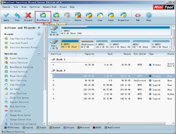176x134 pixels.
Task: Collapse the Wizards section
Action: 39,34
